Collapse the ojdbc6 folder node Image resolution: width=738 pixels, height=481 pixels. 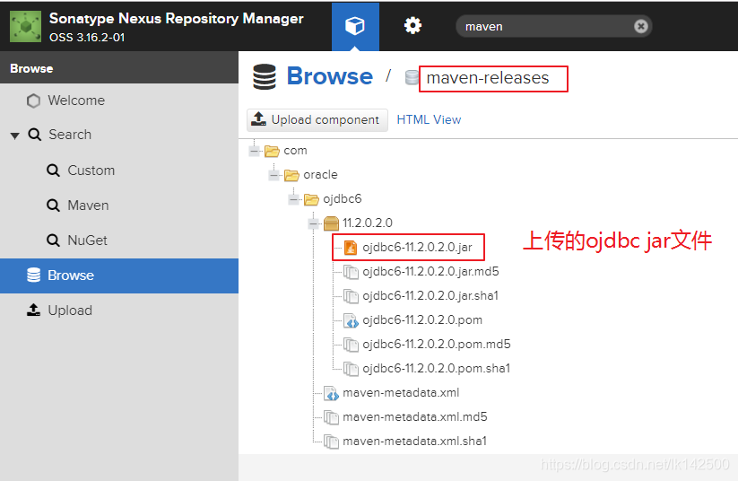[x=294, y=200]
